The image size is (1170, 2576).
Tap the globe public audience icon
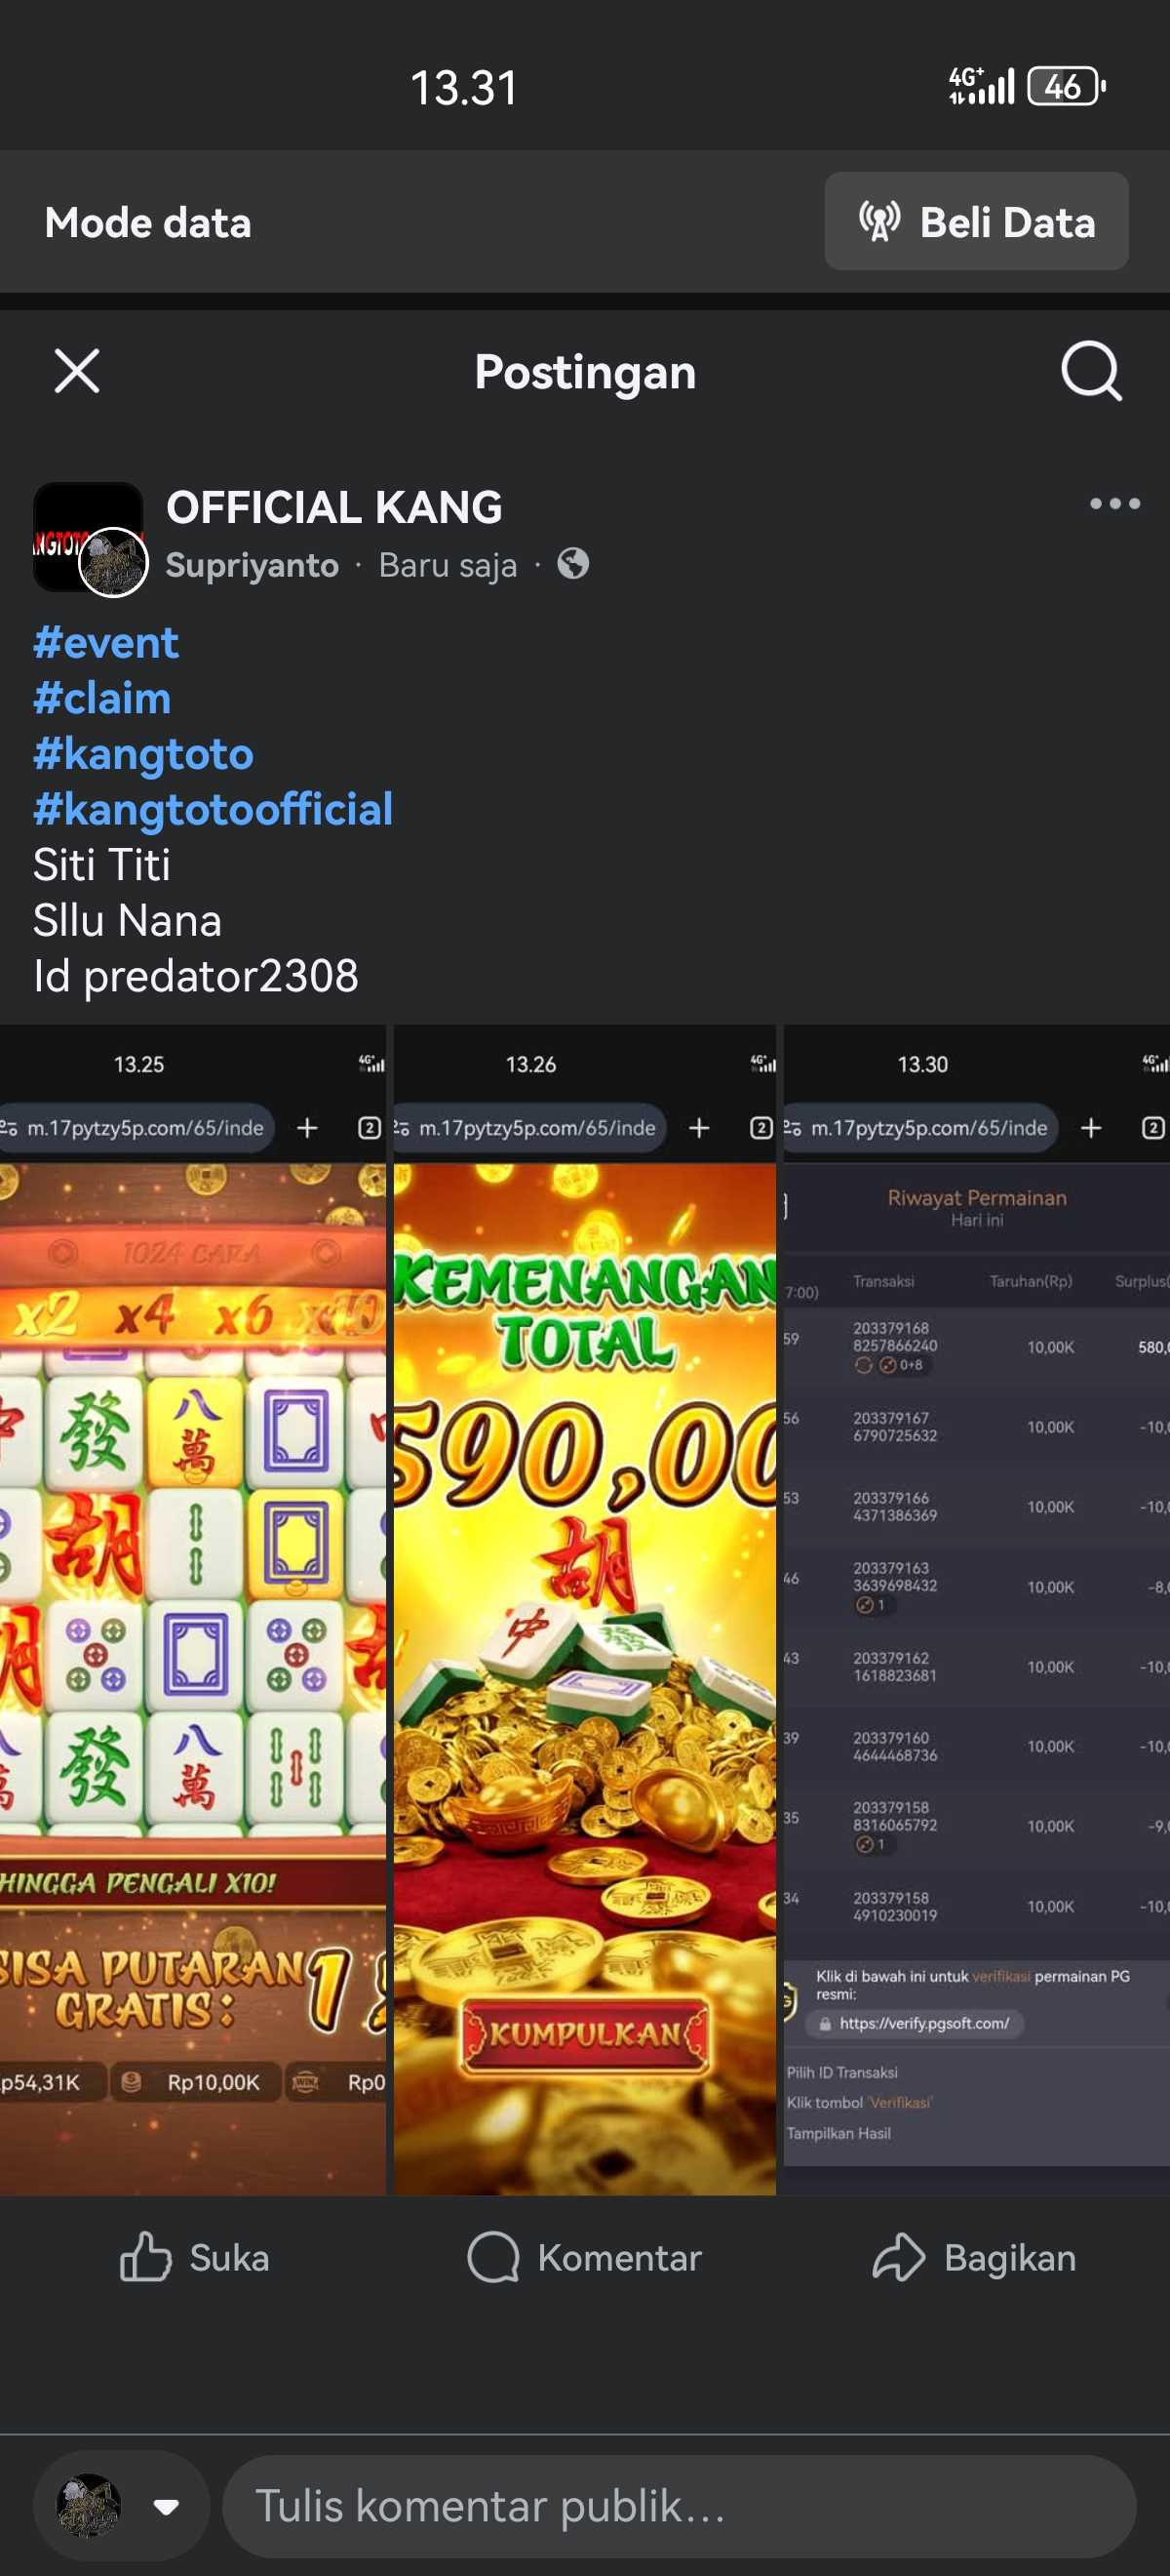(x=572, y=564)
